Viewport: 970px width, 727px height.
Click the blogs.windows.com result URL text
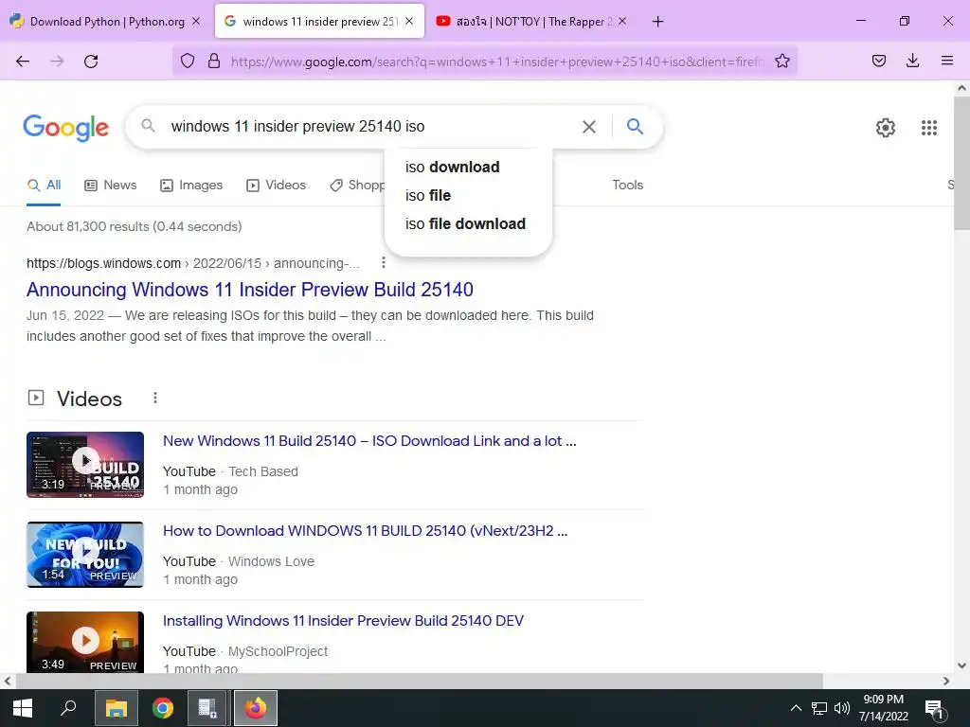click(193, 263)
